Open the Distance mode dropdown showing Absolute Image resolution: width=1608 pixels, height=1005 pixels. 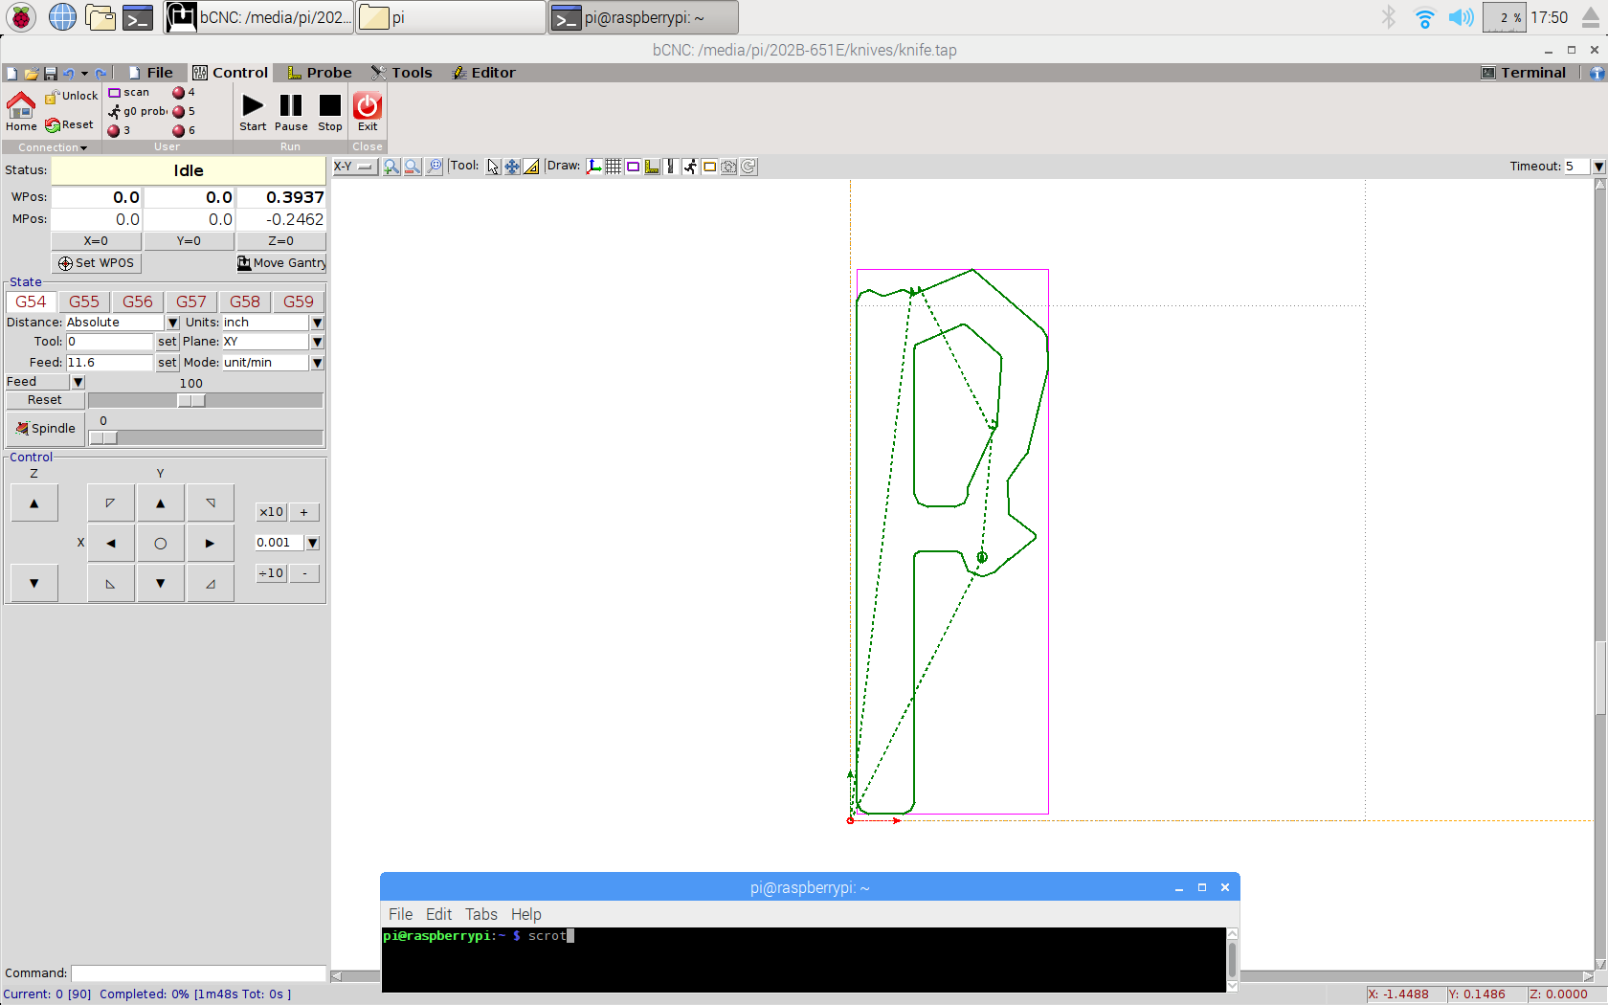coord(170,322)
